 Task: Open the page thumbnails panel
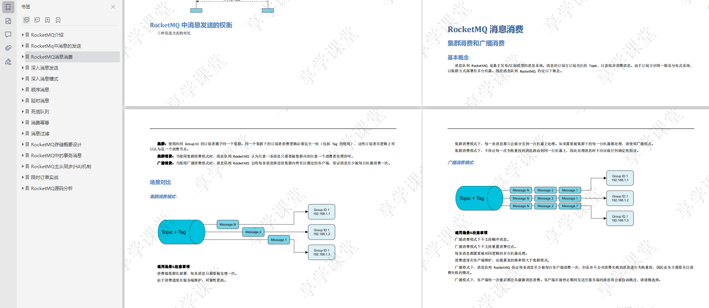(x=8, y=21)
